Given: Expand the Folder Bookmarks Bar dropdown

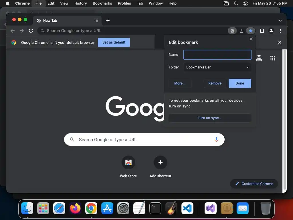Looking at the screenshot, I should (x=217, y=67).
